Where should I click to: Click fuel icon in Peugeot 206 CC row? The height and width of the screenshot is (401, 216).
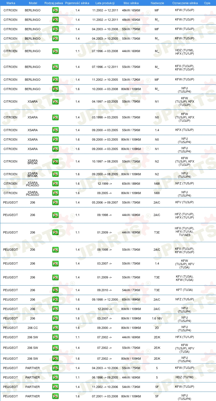pos(56,328)
